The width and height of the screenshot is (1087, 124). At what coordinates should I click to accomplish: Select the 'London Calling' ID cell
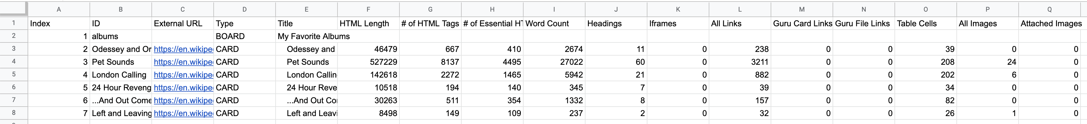click(121, 75)
